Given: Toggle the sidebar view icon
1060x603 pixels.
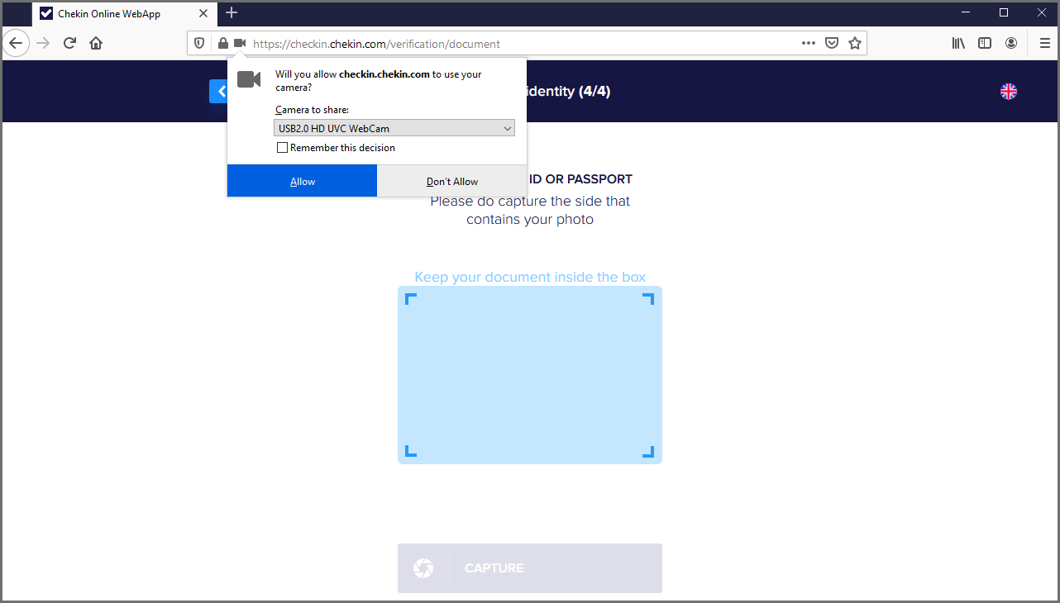Looking at the screenshot, I should tap(985, 44).
